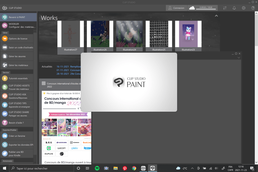Click the Service section header
Image resolution: width=258 pixels, height=172 pixels.
click(6, 72)
